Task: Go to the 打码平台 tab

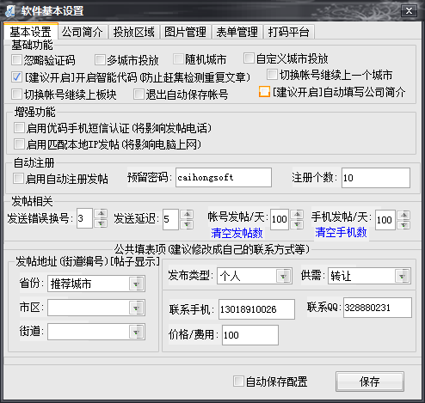Action: click(289, 32)
